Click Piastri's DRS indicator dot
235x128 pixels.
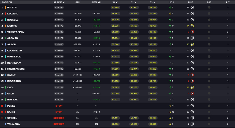point(209,8)
